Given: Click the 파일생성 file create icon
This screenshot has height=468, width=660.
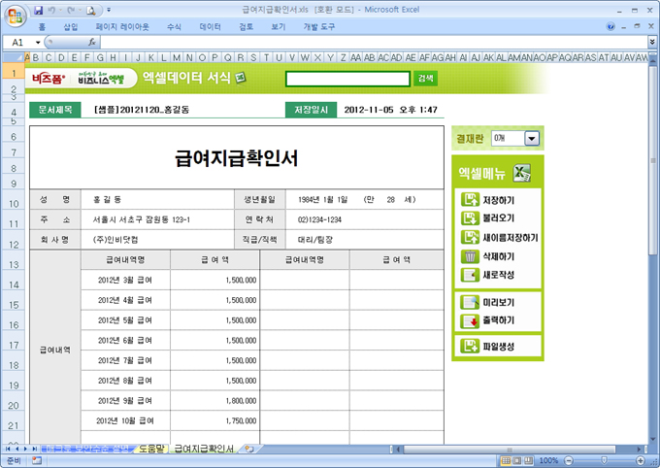Looking at the screenshot, I should coord(470,347).
